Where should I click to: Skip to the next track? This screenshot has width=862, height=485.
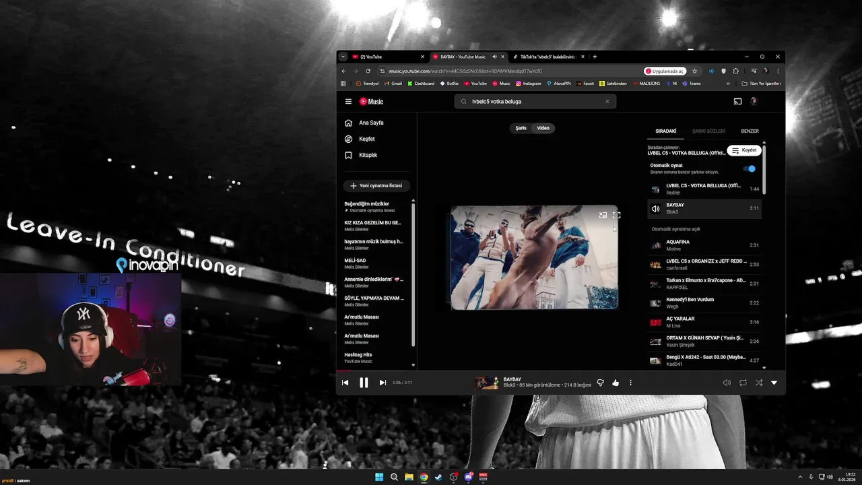[383, 383]
